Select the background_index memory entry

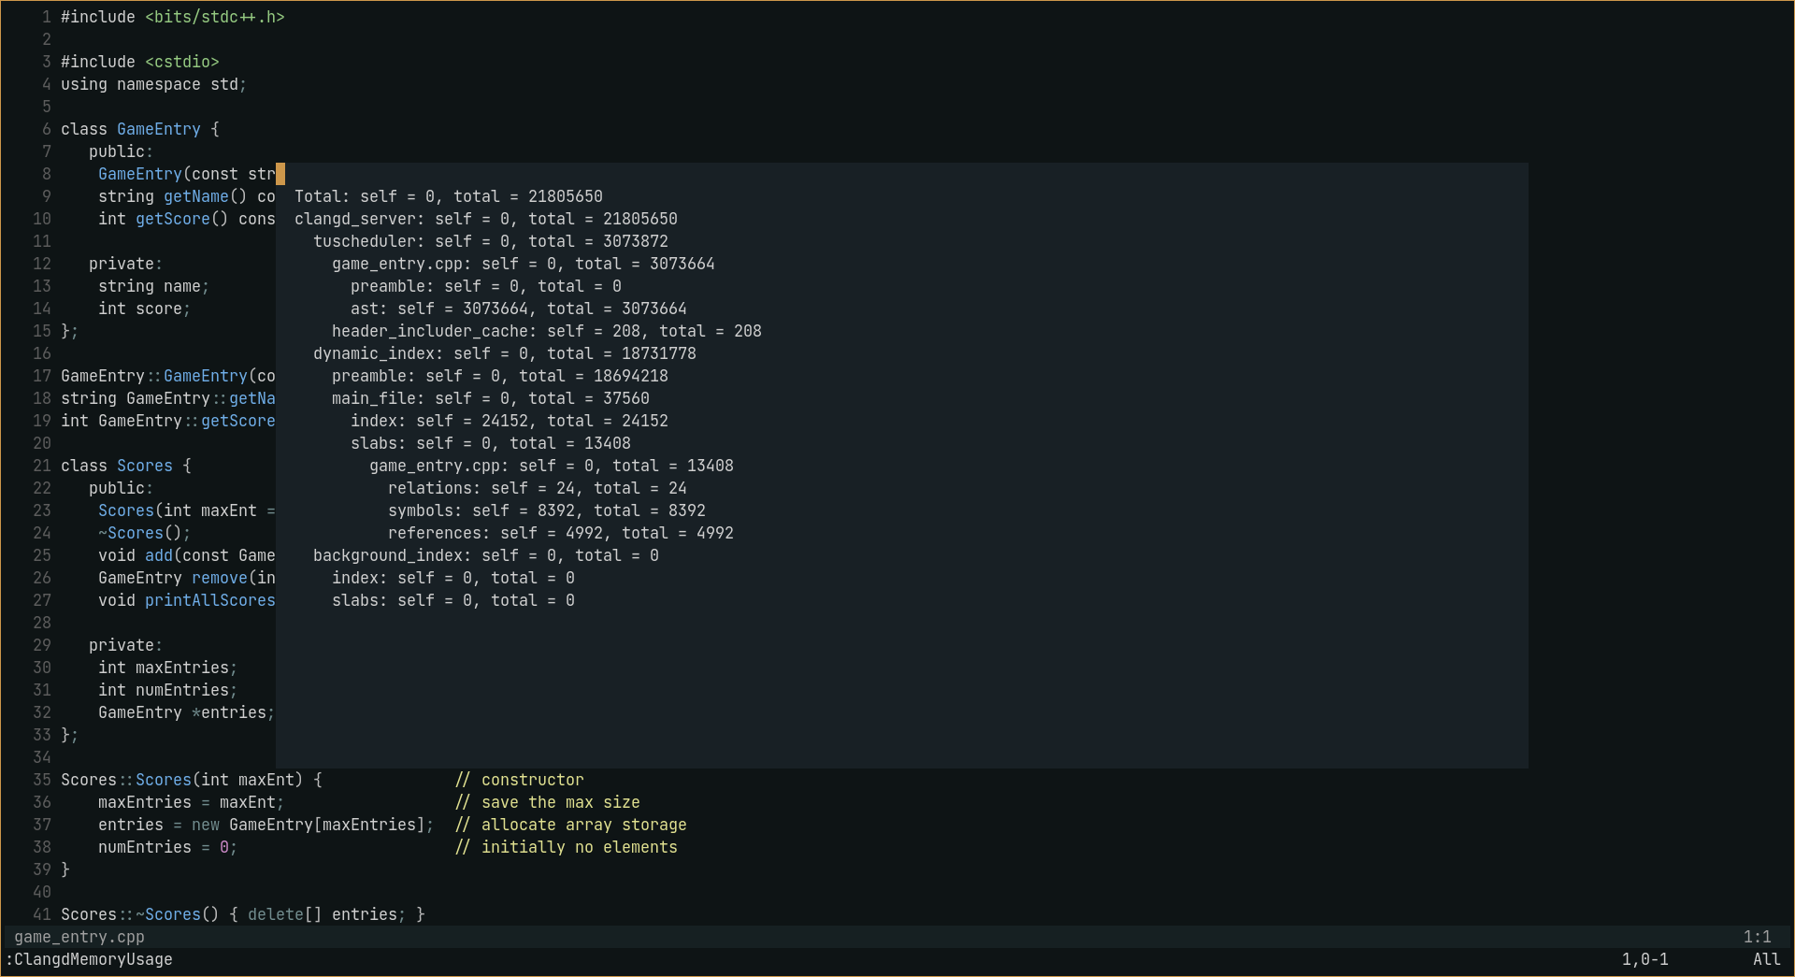(x=485, y=555)
